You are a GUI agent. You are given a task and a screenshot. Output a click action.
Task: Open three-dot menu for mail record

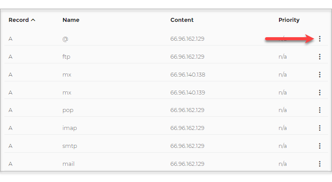tap(320, 164)
